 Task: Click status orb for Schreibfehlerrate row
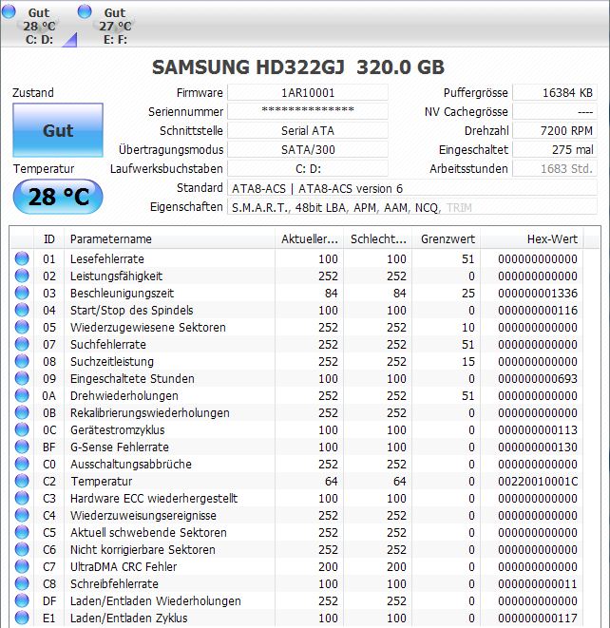point(22,583)
